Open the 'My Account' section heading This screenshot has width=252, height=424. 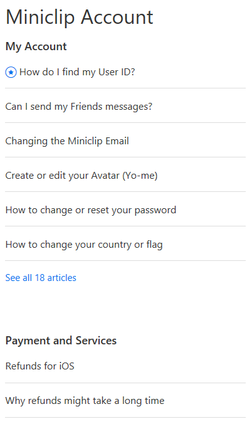tap(36, 46)
